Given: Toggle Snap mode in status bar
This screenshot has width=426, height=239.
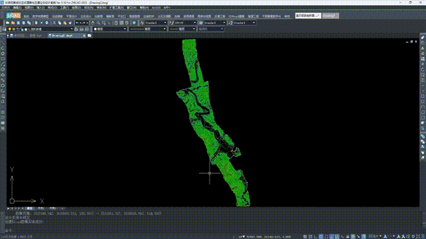Looking at the screenshot, I should [305, 236].
